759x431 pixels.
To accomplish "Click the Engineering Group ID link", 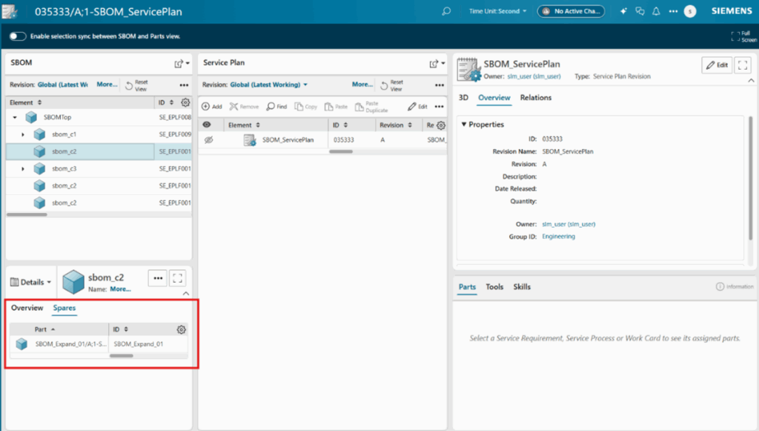I will point(558,237).
